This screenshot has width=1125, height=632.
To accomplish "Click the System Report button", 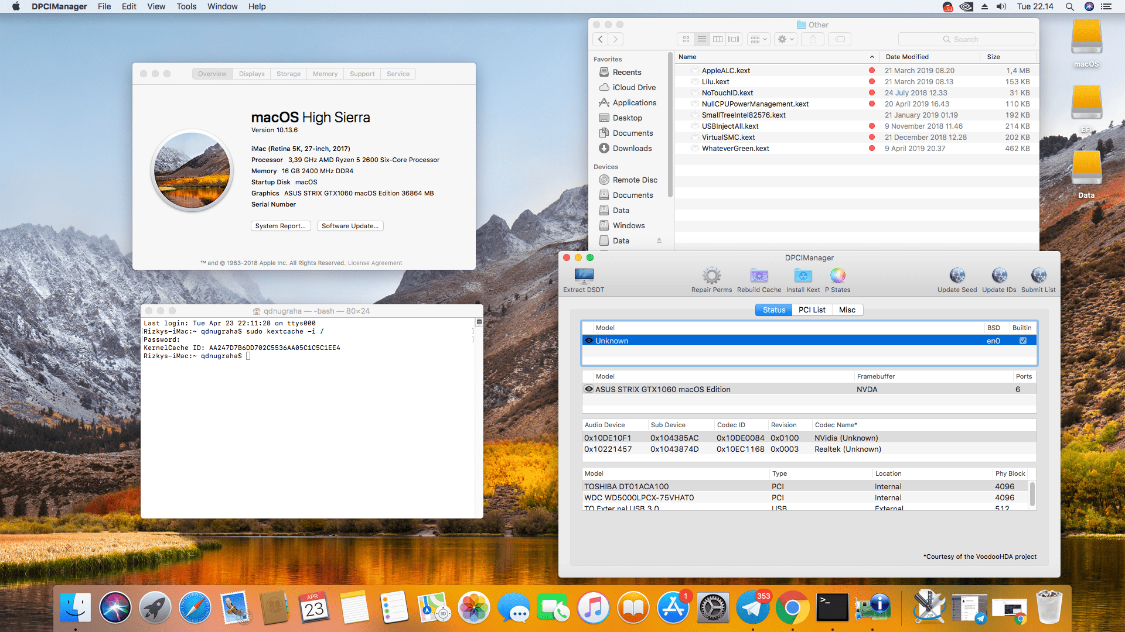I will pos(281,226).
